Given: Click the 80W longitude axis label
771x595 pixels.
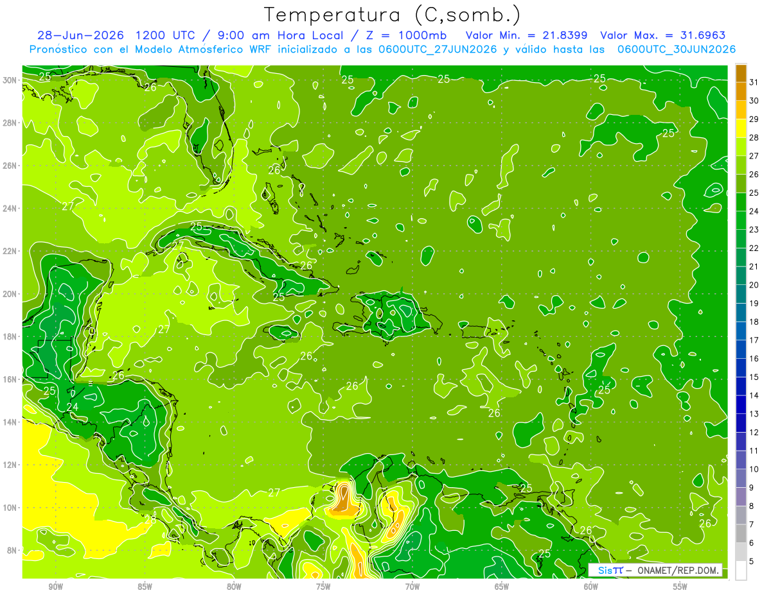Looking at the screenshot, I should [x=234, y=587].
